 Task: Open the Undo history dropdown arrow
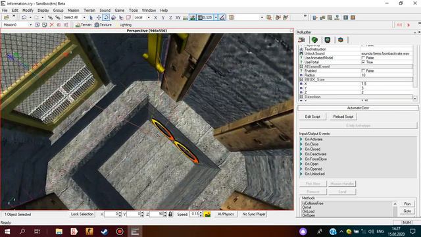30,18
